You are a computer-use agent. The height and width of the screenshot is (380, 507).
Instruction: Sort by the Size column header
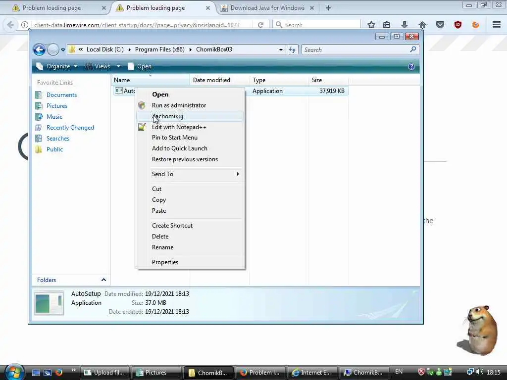328,80
